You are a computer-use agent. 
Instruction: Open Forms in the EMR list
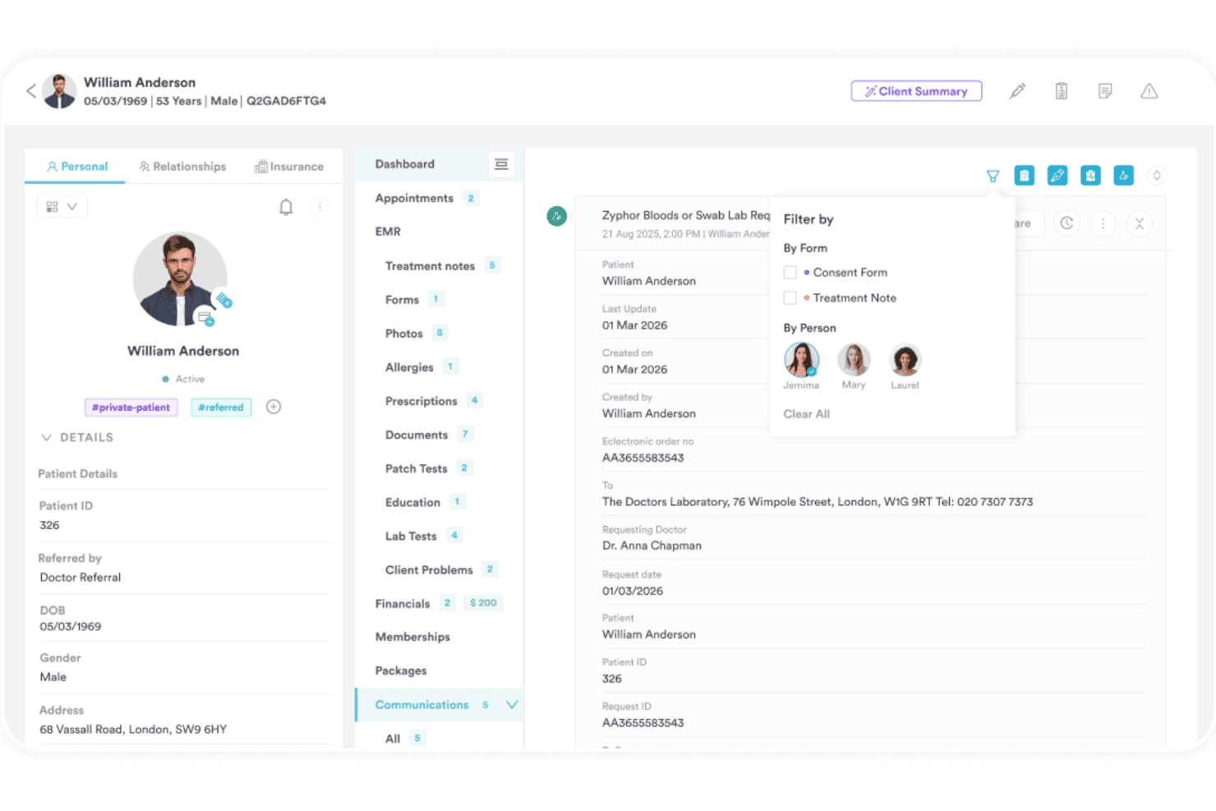402,300
